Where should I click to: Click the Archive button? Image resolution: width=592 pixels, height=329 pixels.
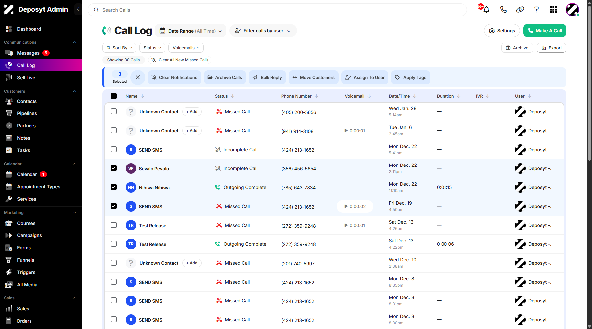click(517, 48)
